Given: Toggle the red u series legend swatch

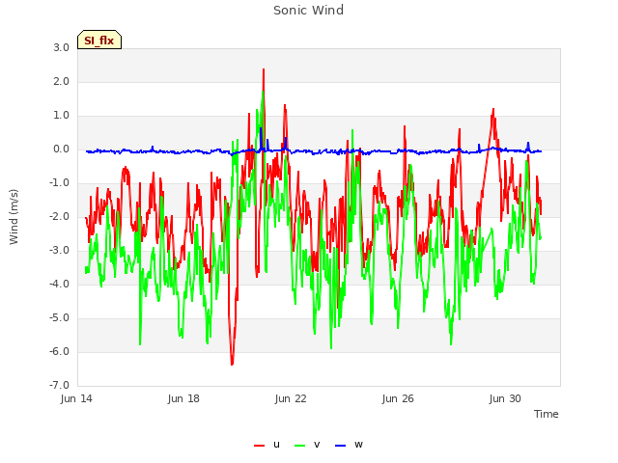Looking at the screenshot, I should pyautogui.click(x=260, y=446).
